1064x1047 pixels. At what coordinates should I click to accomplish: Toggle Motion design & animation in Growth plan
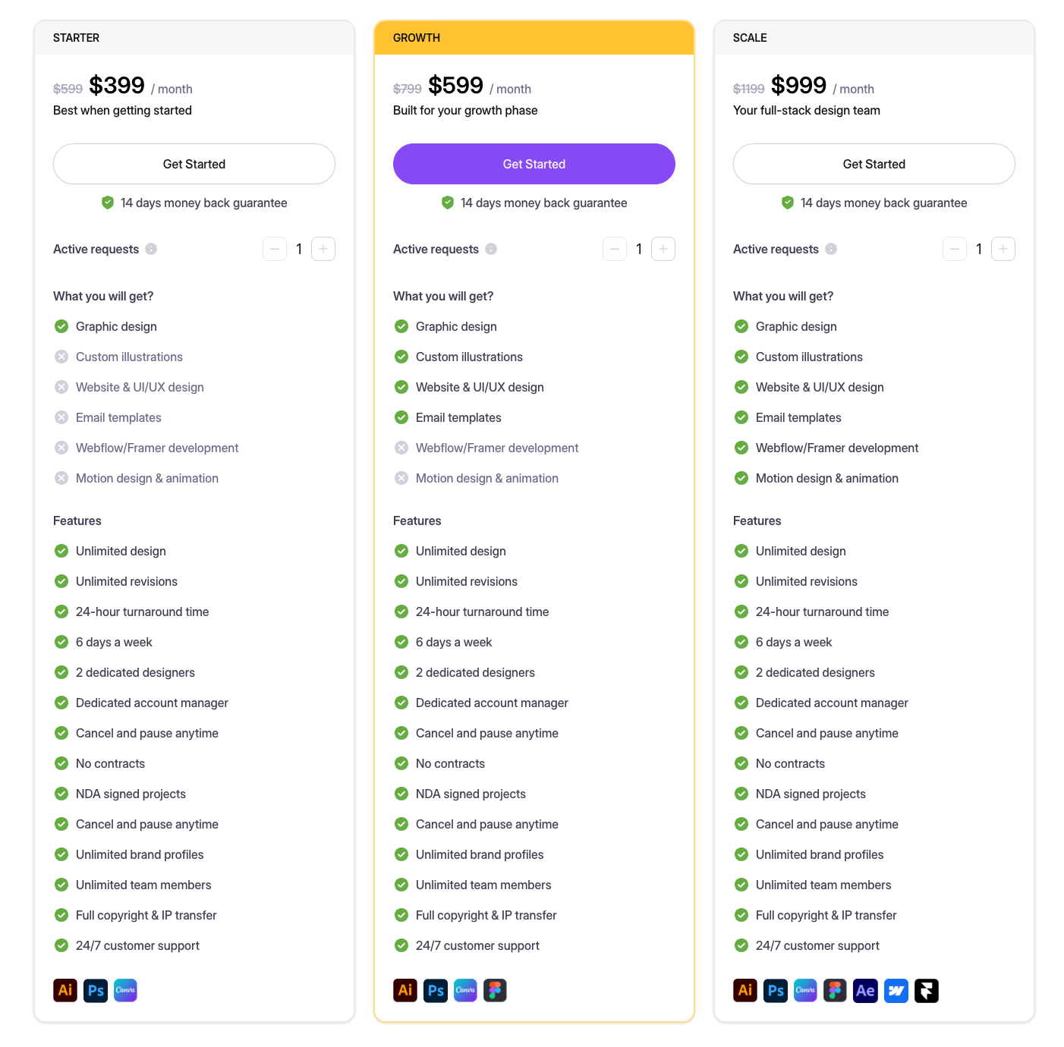(x=402, y=478)
